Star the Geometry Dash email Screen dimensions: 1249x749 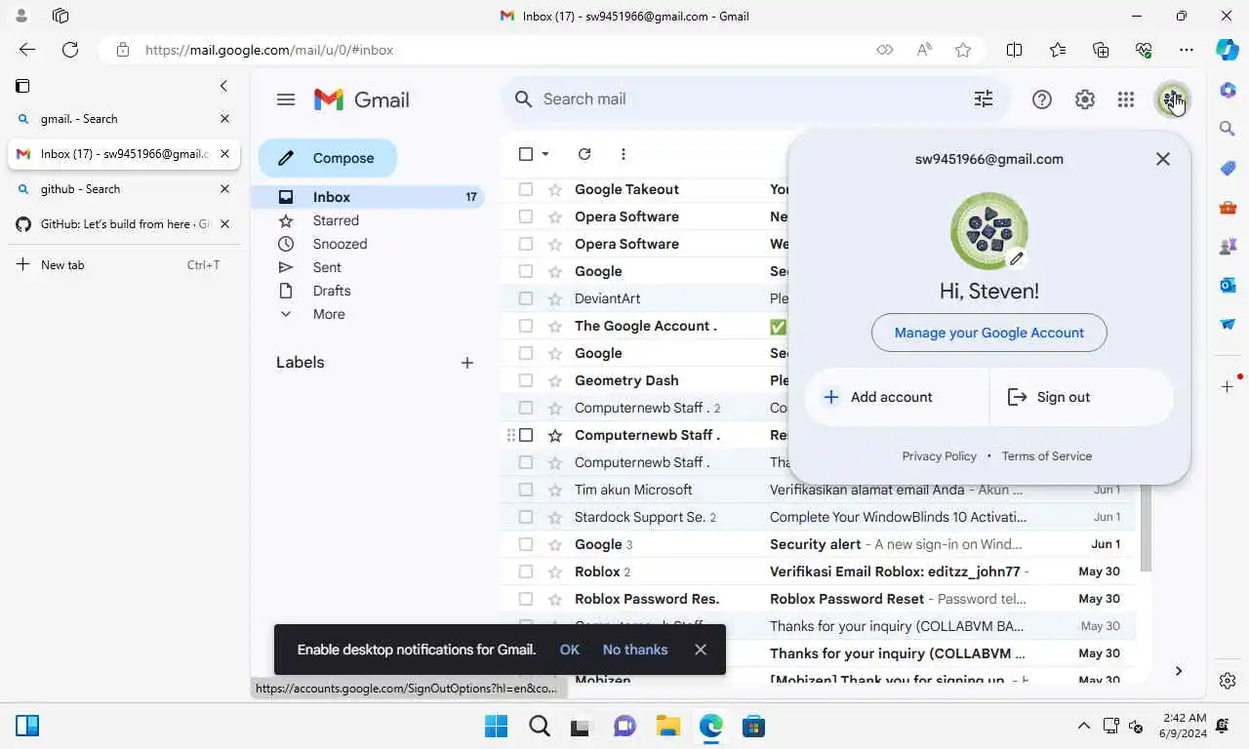[x=555, y=380]
